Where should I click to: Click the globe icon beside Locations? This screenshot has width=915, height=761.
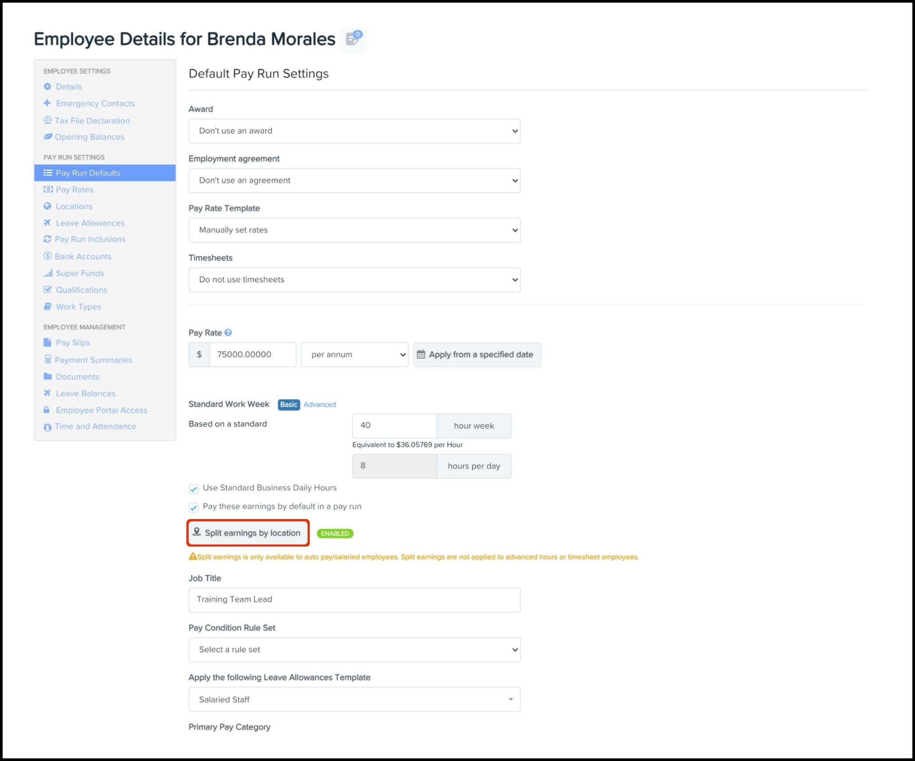tap(47, 206)
